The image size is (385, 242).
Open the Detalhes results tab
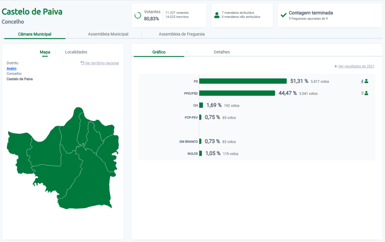[x=221, y=52]
